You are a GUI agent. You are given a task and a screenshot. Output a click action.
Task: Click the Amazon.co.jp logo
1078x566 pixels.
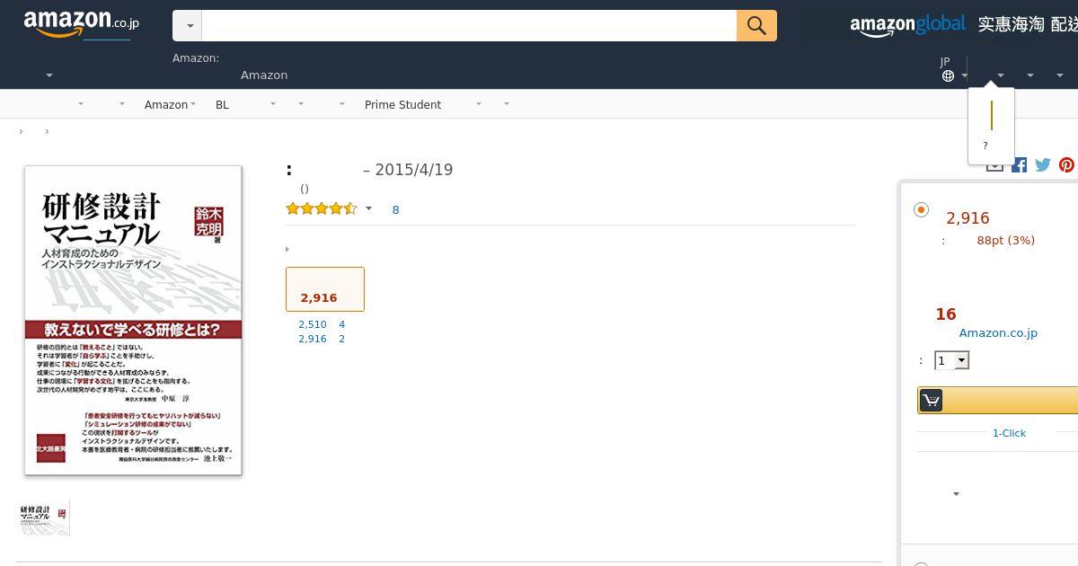click(x=81, y=24)
